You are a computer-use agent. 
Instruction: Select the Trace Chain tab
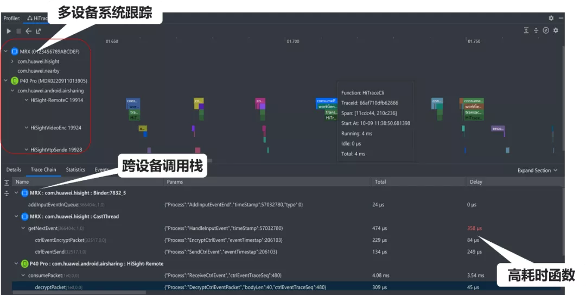click(43, 170)
